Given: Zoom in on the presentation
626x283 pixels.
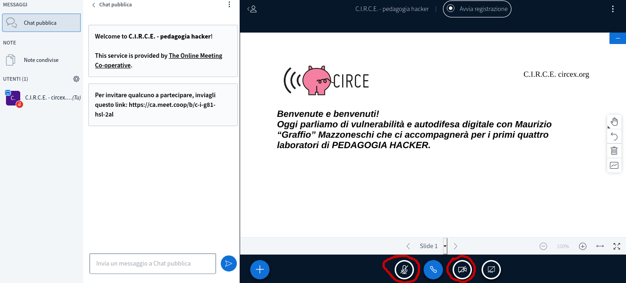Looking at the screenshot, I should [x=583, y=246].
